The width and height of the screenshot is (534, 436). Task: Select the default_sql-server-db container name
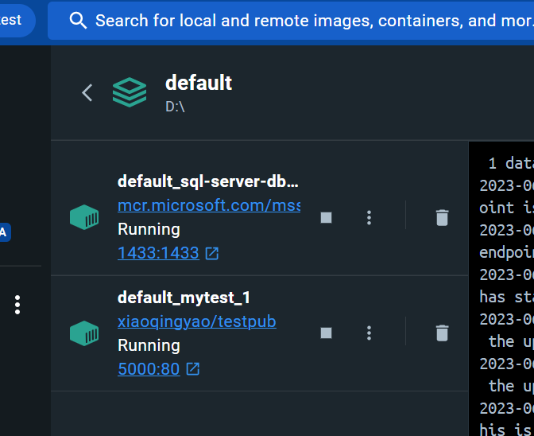coord(207,181)
